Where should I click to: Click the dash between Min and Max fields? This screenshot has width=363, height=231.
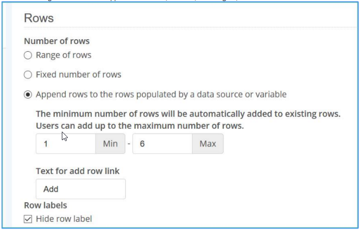pos(128,144)
